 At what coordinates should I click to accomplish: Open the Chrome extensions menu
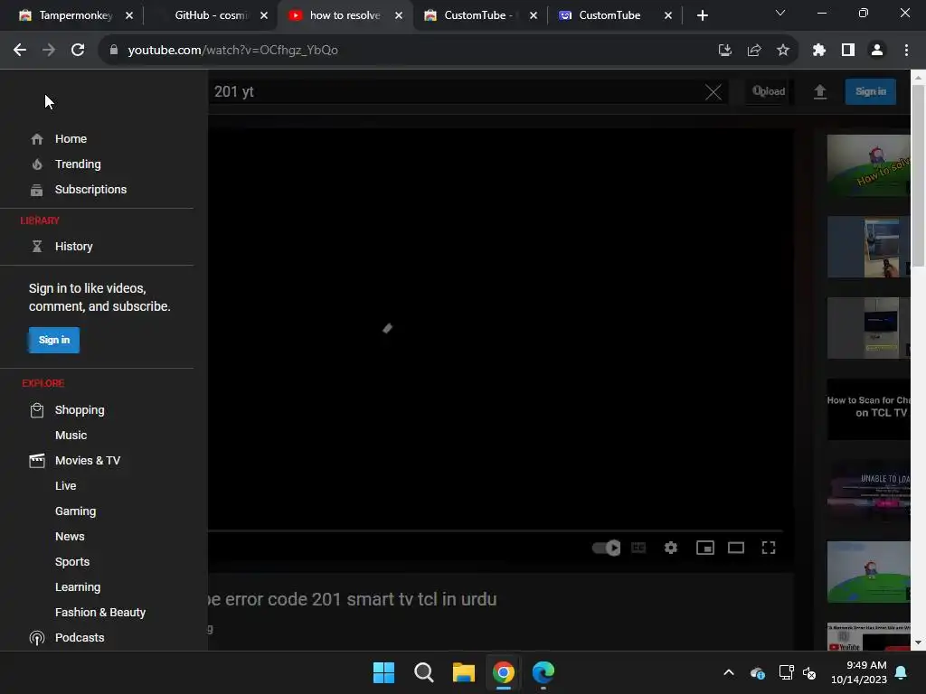818,51
